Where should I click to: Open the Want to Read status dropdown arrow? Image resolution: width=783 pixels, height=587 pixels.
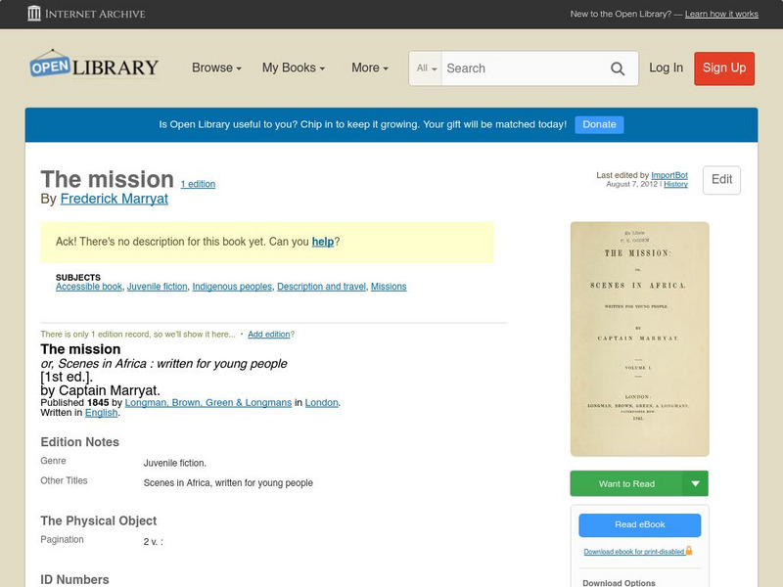(x=696, y=483)
